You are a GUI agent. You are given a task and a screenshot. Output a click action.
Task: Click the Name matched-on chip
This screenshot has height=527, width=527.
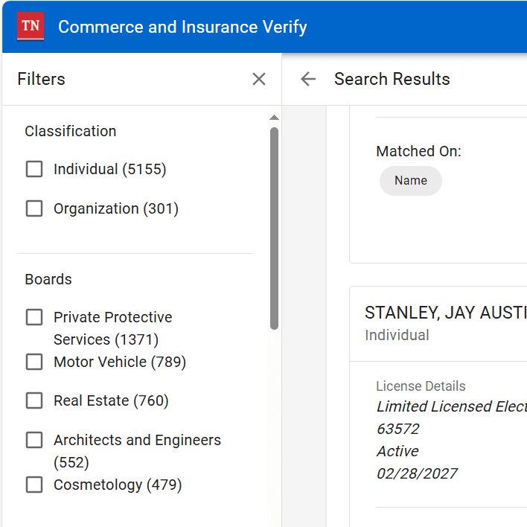410,180
